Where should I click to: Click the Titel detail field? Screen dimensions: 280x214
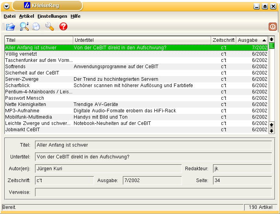tap(154, 145)
